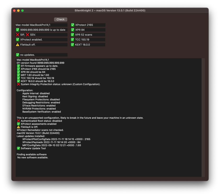Click green check beside 'EFI firmware appears up to date.'
Screen dimensions: 220x196
(18, 66)
